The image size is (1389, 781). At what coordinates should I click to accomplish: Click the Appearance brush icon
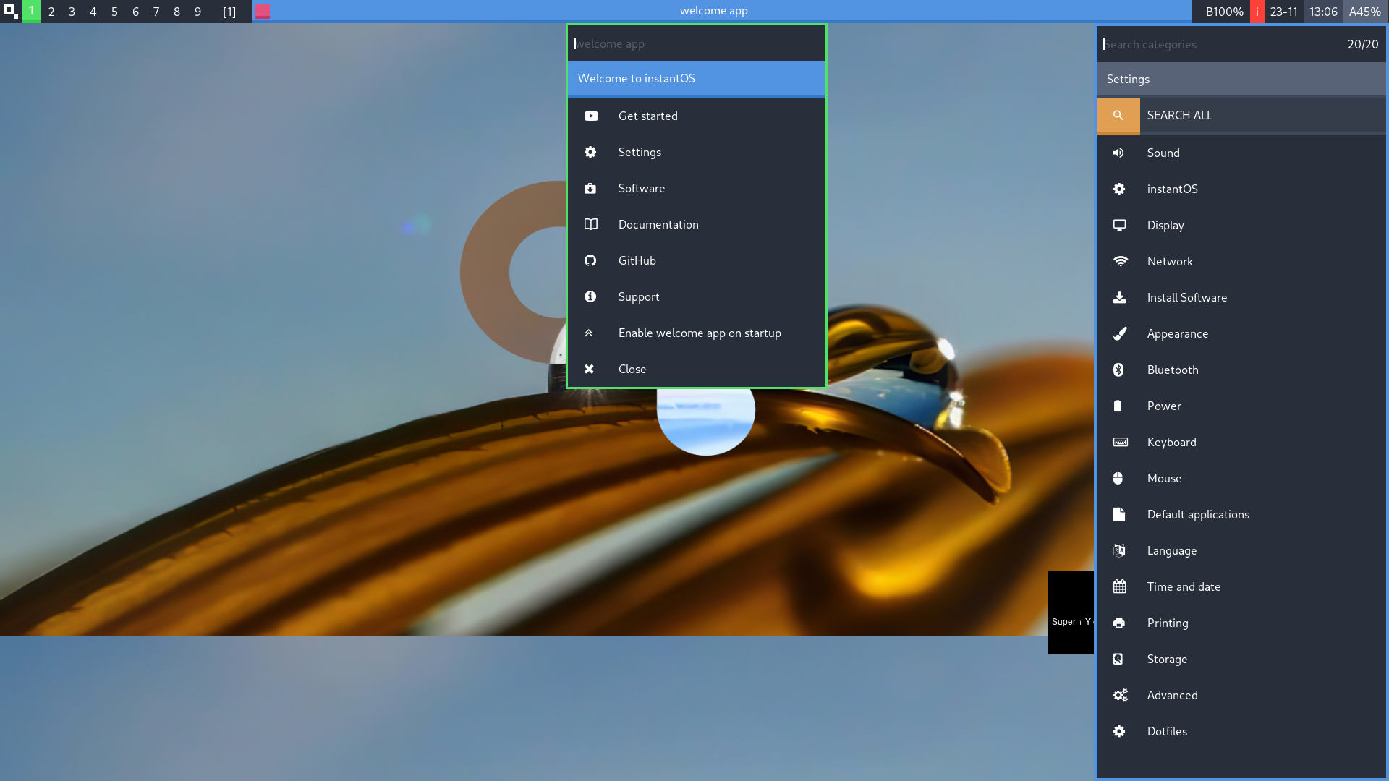coord(1120,333)
